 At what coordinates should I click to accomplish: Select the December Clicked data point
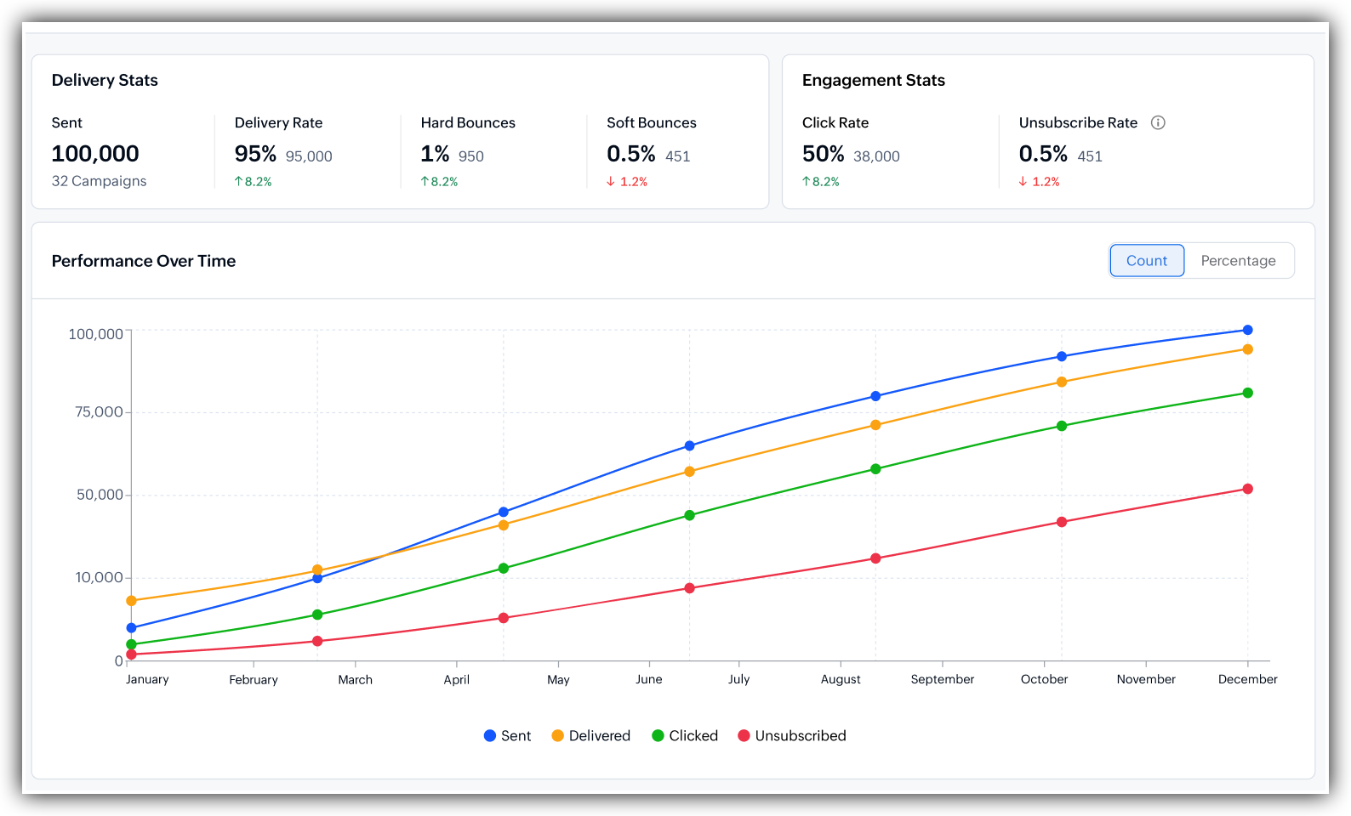1247,393
